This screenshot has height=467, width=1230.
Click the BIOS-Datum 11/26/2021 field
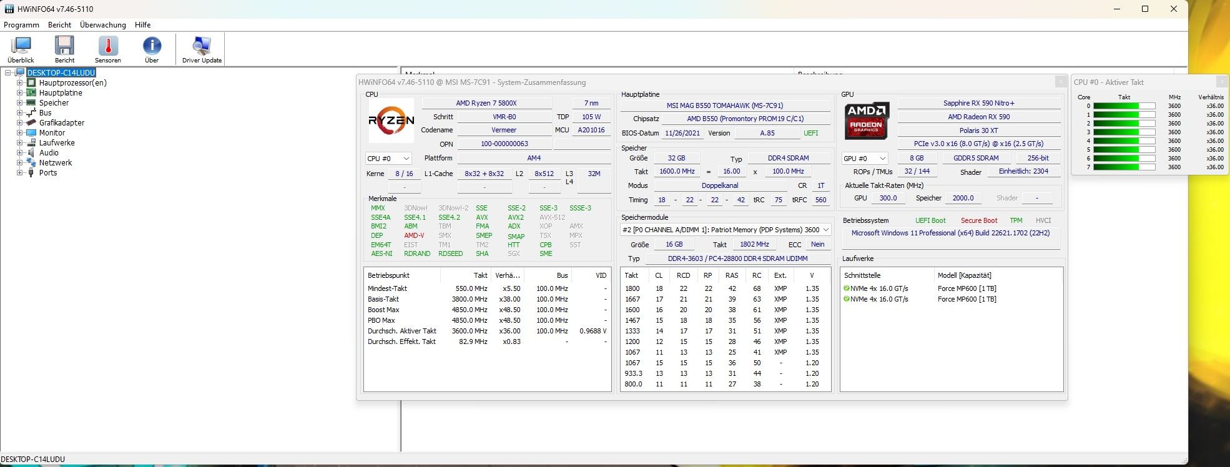[x=682, y=133]
